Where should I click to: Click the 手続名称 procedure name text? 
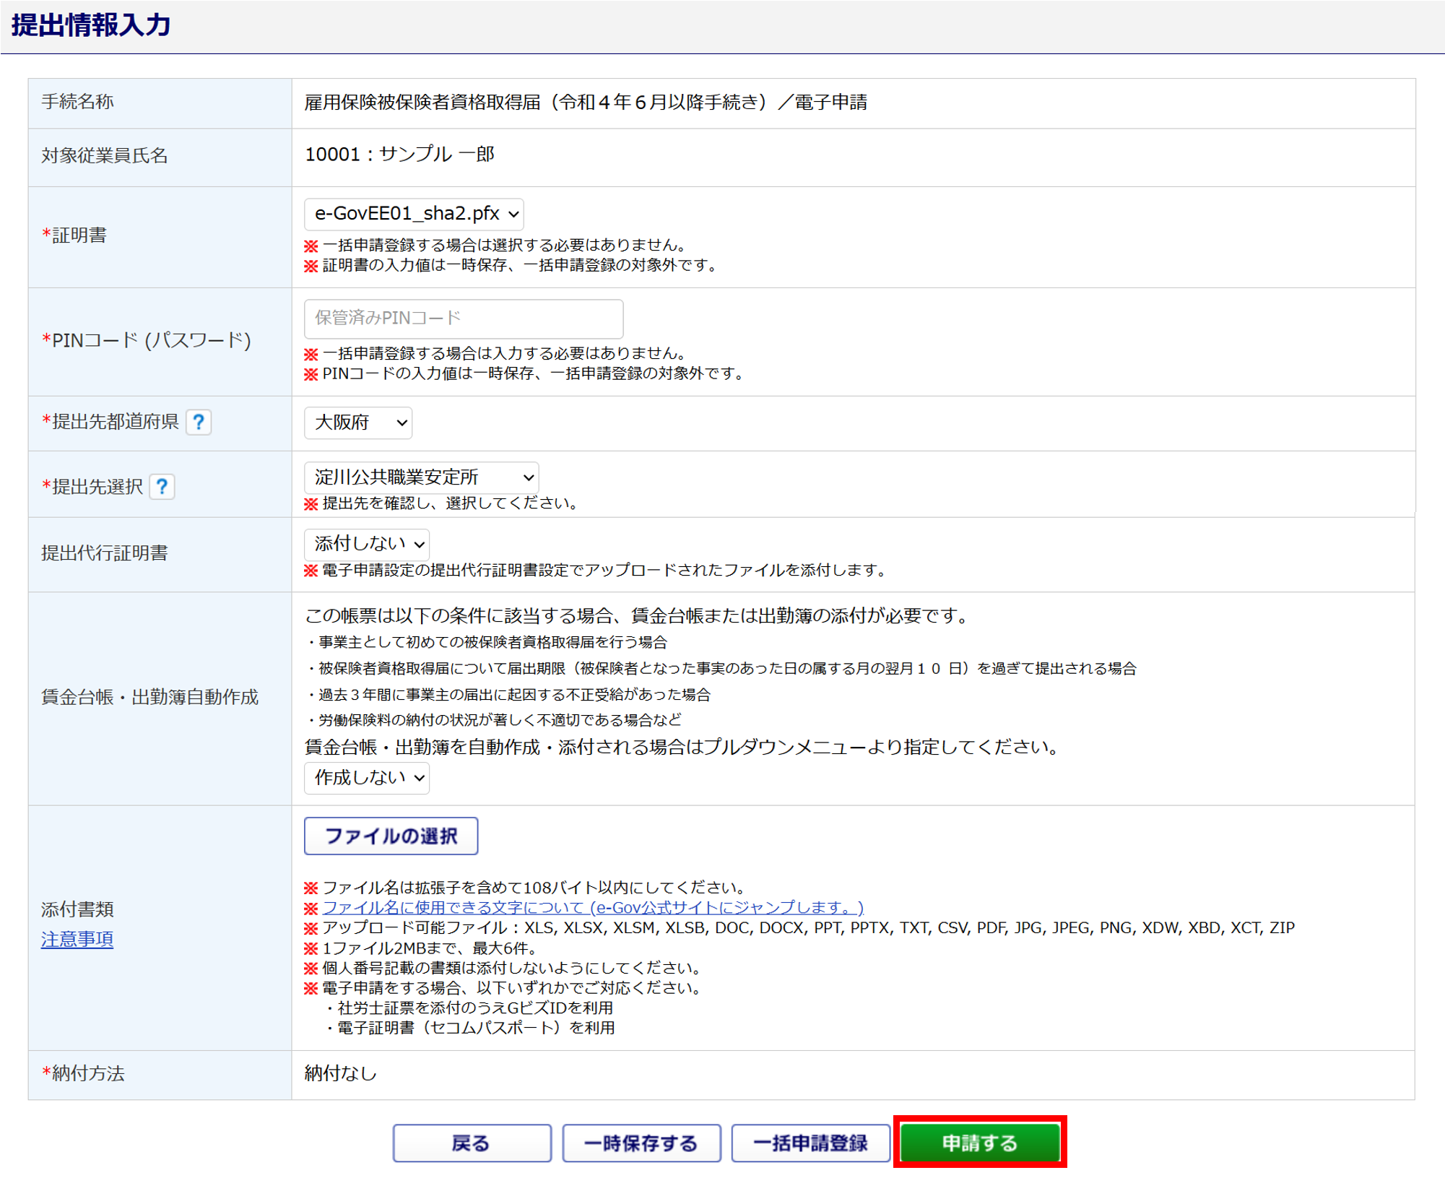(x=585, y=103)
